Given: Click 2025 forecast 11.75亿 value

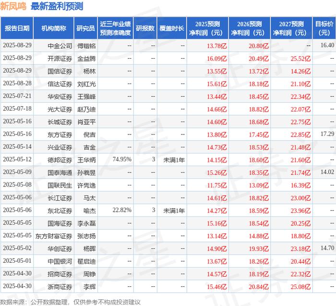Looking at the screenshot, I should pyautogui.click(x=216, y=185).
